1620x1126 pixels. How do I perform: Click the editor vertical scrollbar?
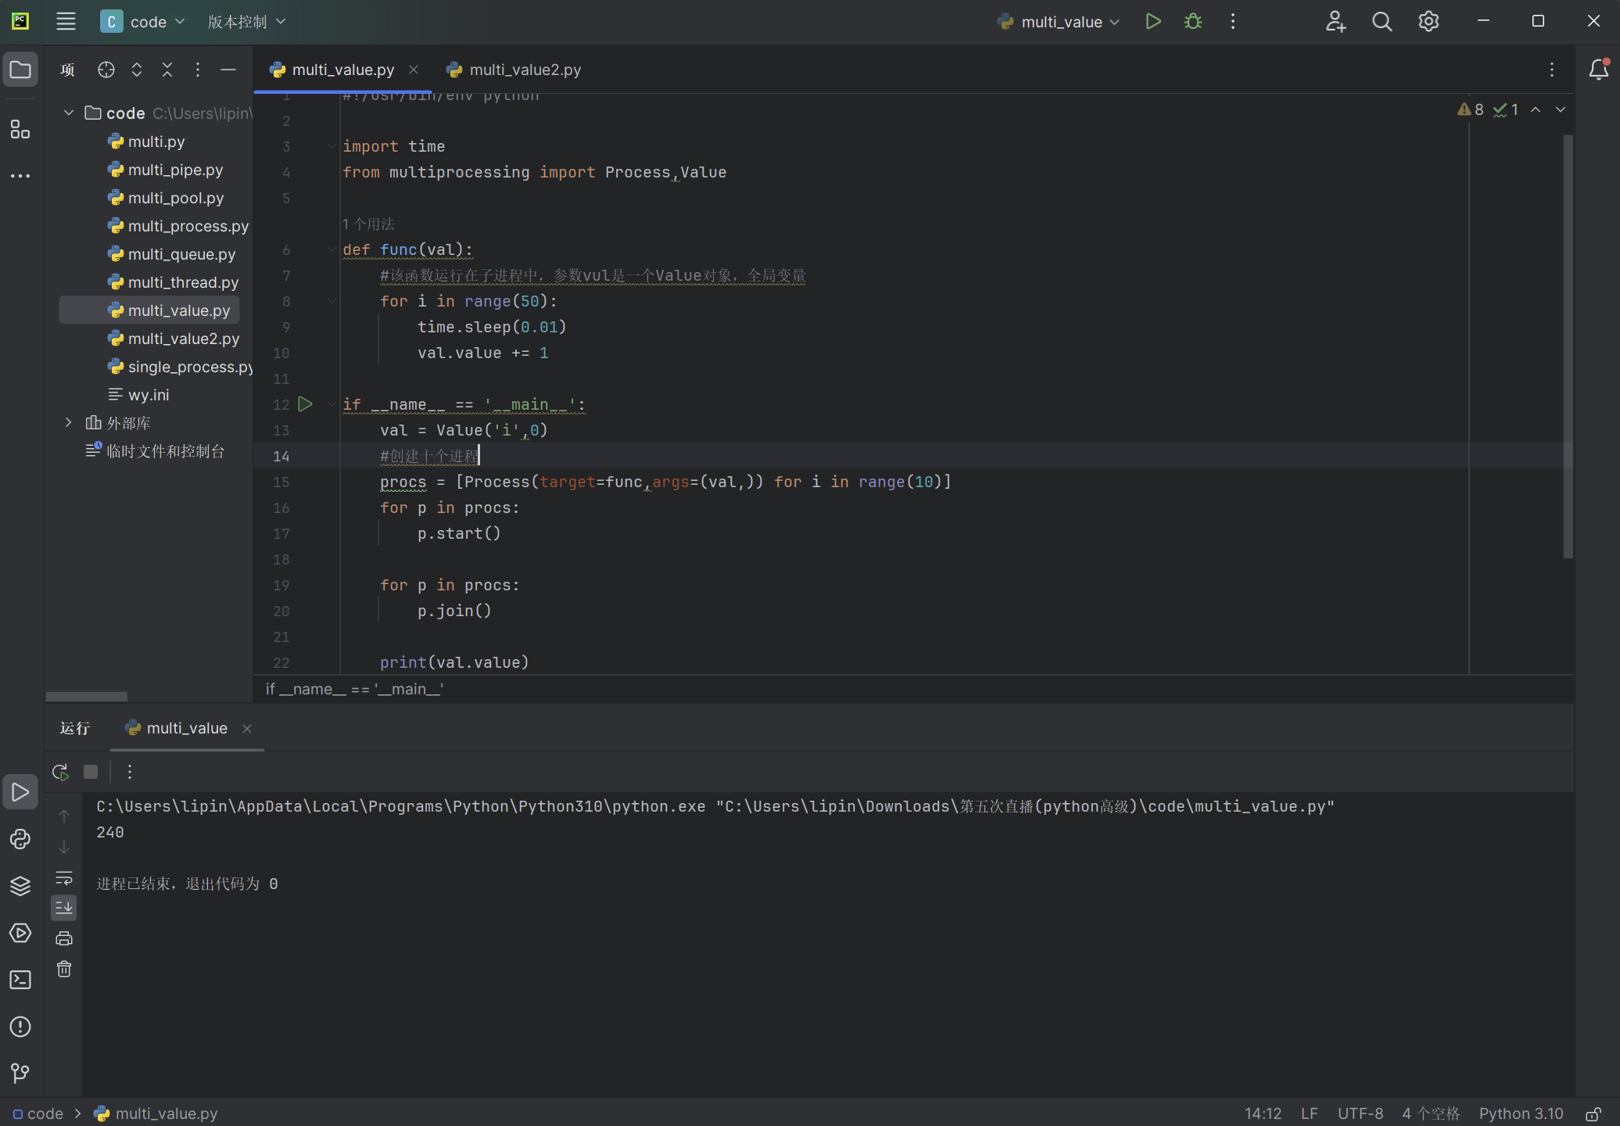(1568, 346)
